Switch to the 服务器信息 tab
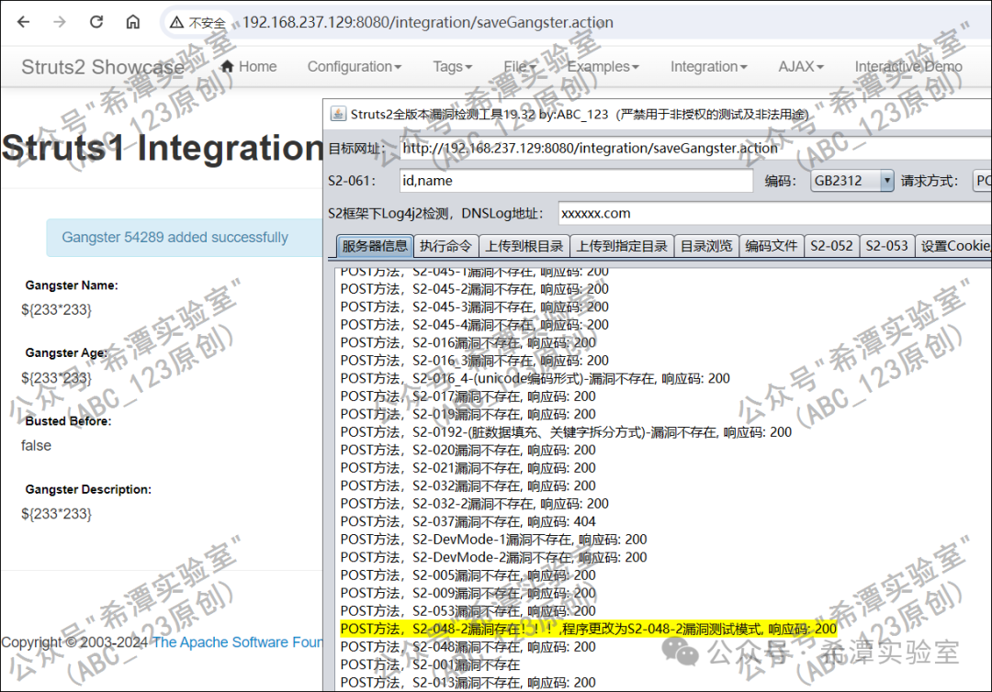992x692 pixels. coord(375,246)
